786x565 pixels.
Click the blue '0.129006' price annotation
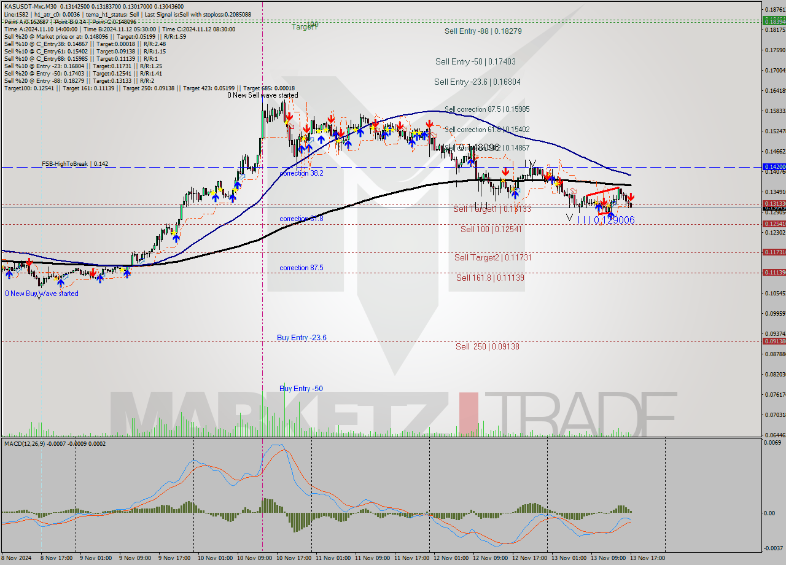click(614, 220)
